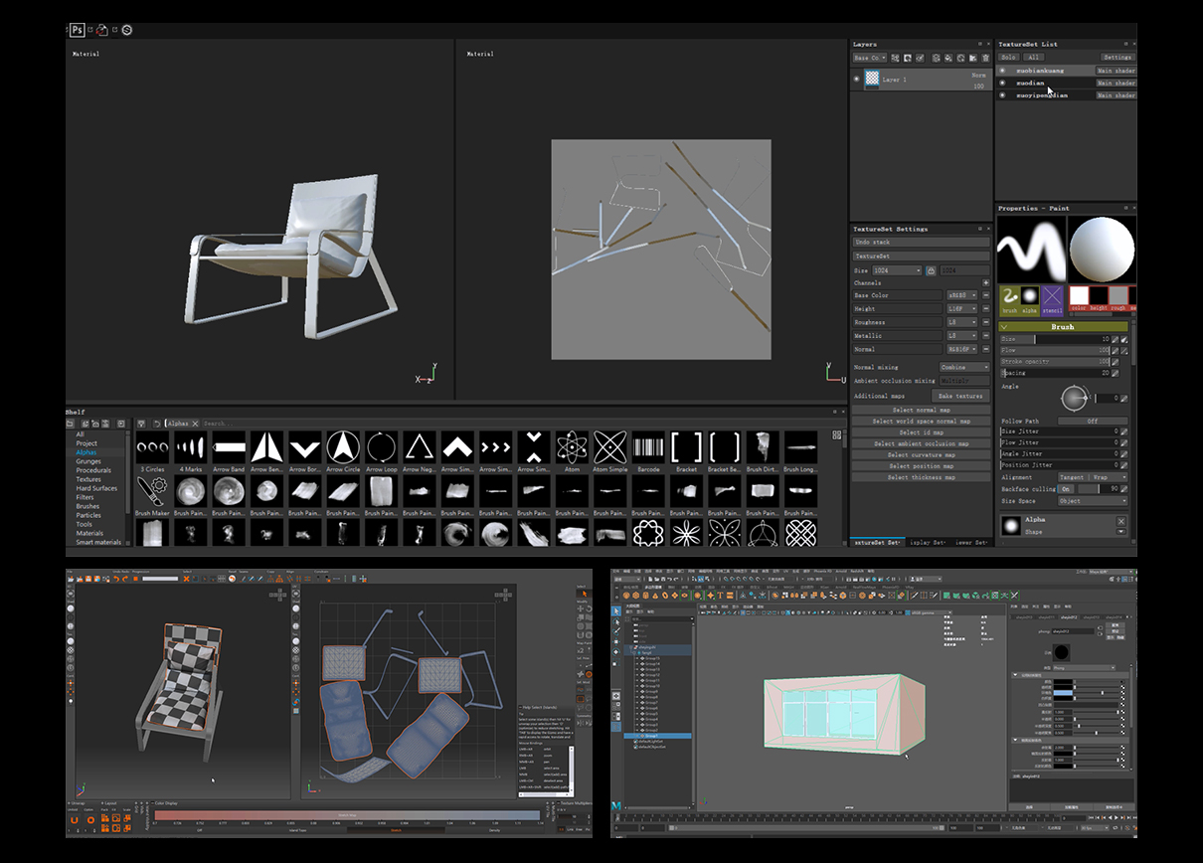Open the Procedurals category in Shelf
The height and width of the screenshot is (863, 1203).
click(x=93, y=470)
